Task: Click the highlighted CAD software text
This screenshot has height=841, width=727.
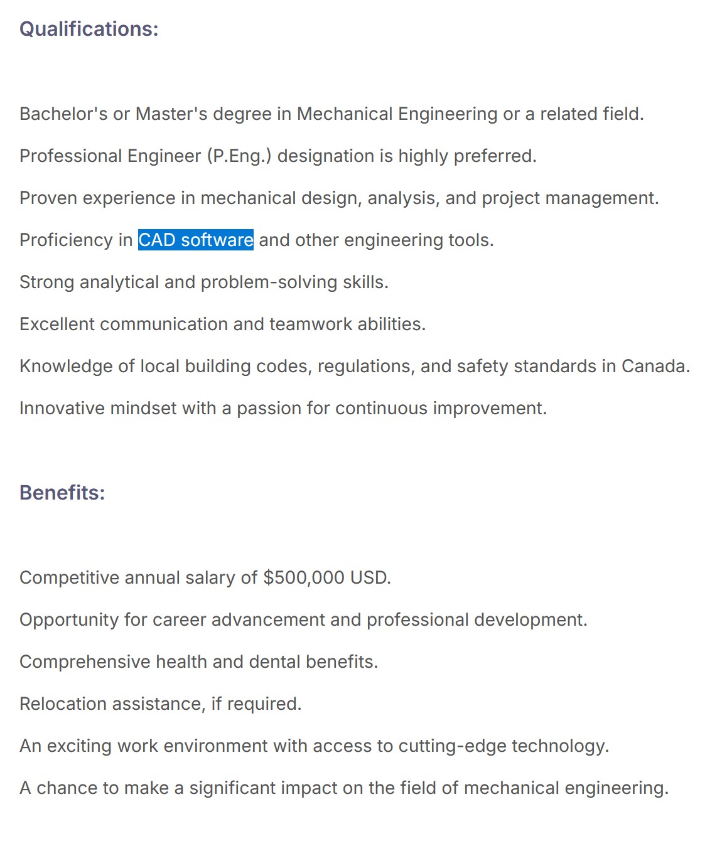Action: pos(196,240)
